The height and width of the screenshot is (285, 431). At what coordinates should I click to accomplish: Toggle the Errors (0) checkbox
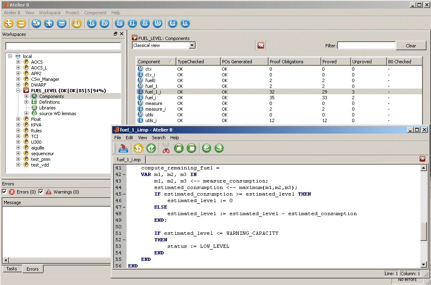[x=4, y=192]
